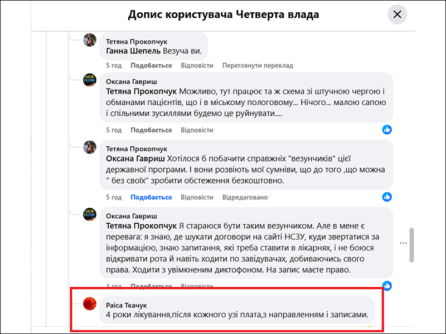Like Оксана Гавриш comment about schema
The image size is (446, 334).
(x=151, y=130)
